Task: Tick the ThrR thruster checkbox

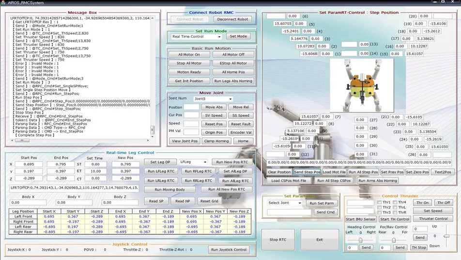Action: tap(395, 212)
